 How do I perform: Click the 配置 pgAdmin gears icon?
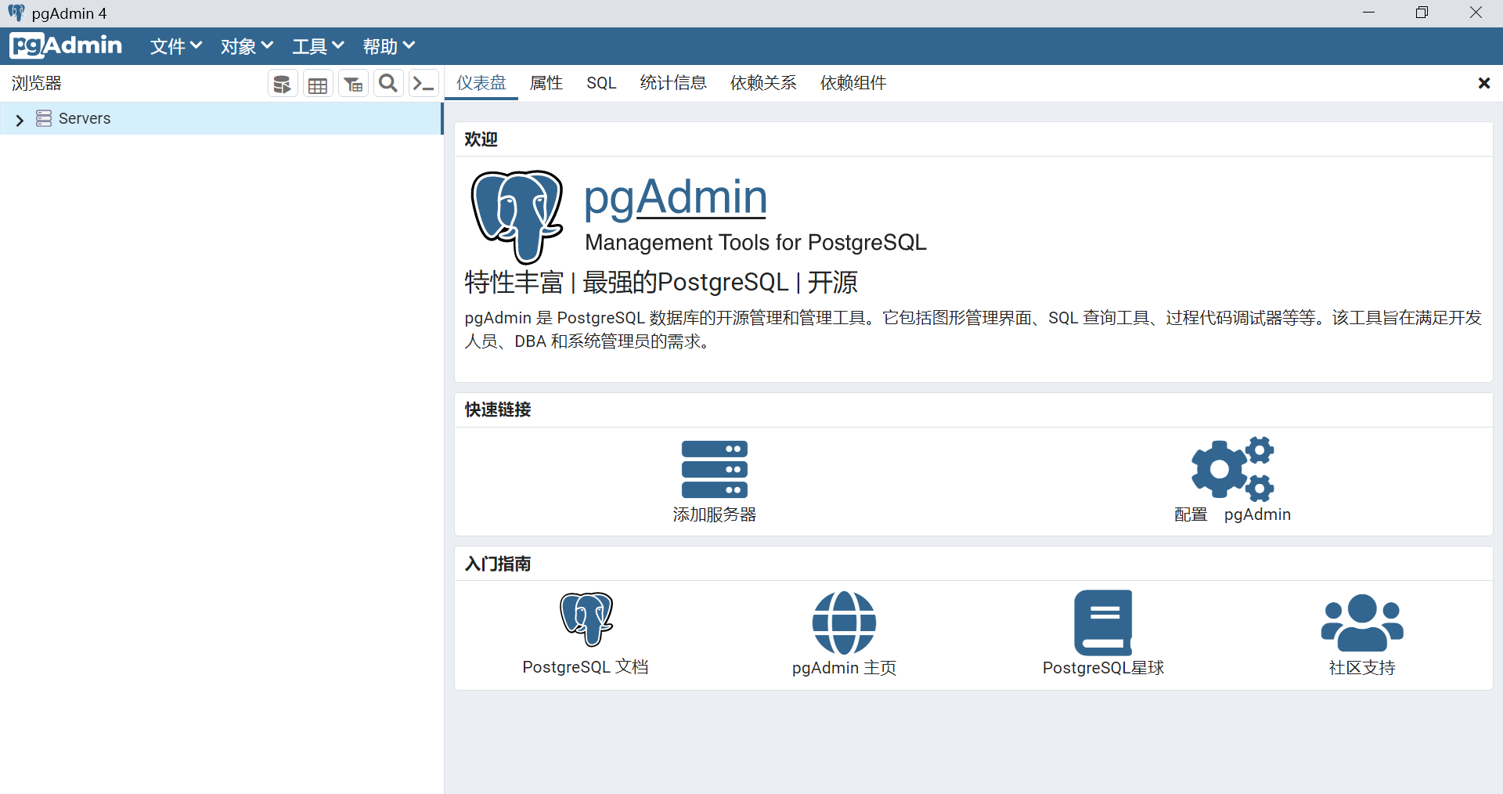pyautogui.click(x=1233, y=469)
